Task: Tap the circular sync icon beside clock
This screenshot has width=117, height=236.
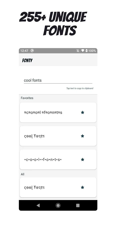Action: [32, 51]
